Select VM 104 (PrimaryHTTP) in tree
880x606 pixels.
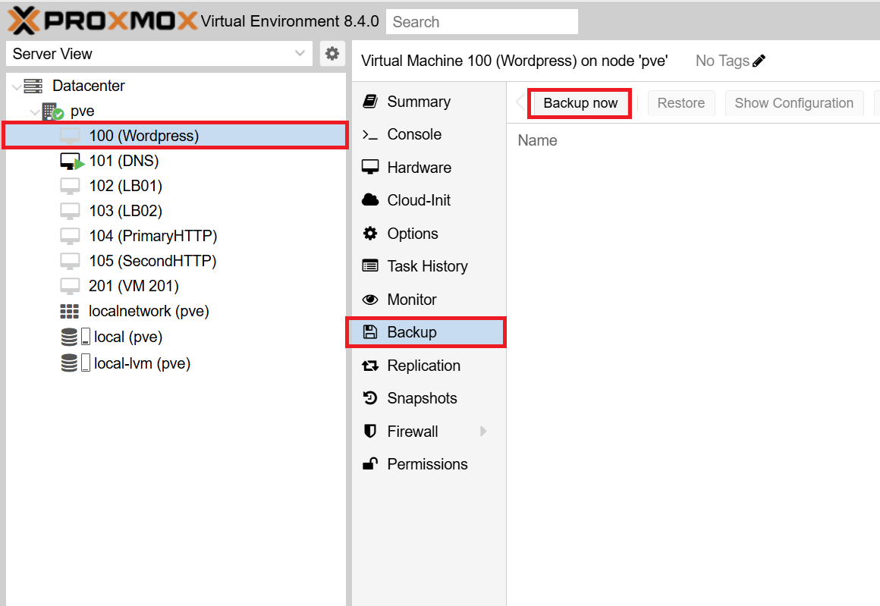click(x=152, y=236)
